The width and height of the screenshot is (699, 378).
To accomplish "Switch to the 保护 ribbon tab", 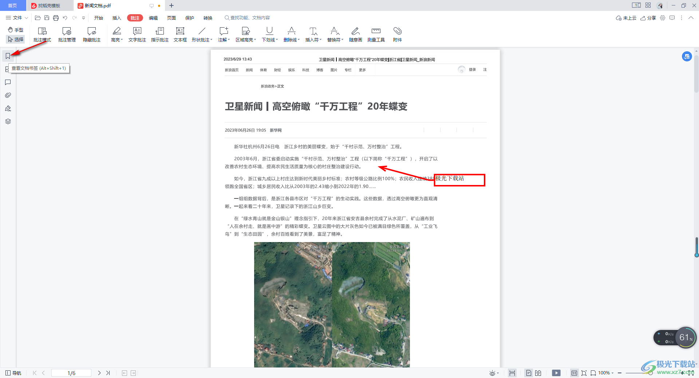I will (x=190, y=18).
